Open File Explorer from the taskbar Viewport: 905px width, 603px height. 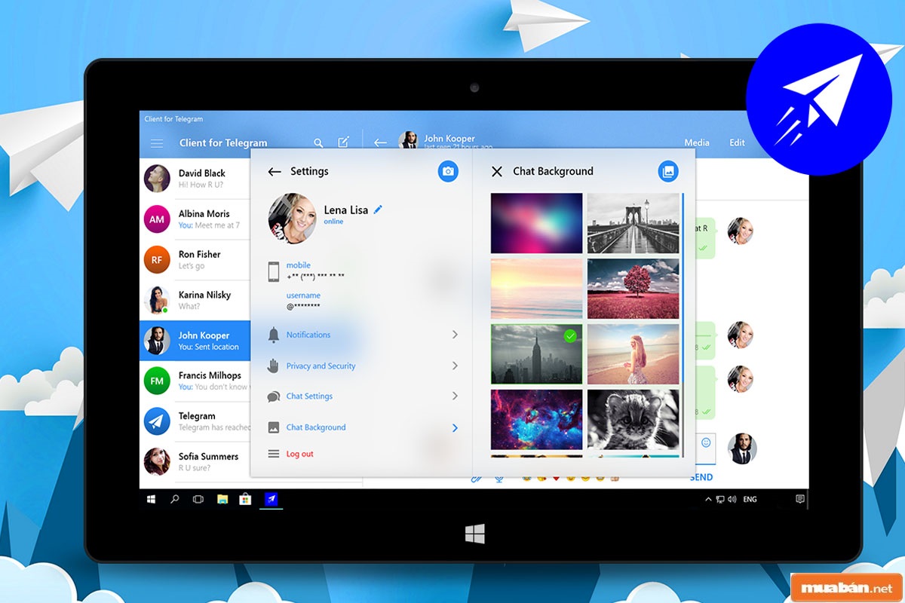(x=222, y=499)
